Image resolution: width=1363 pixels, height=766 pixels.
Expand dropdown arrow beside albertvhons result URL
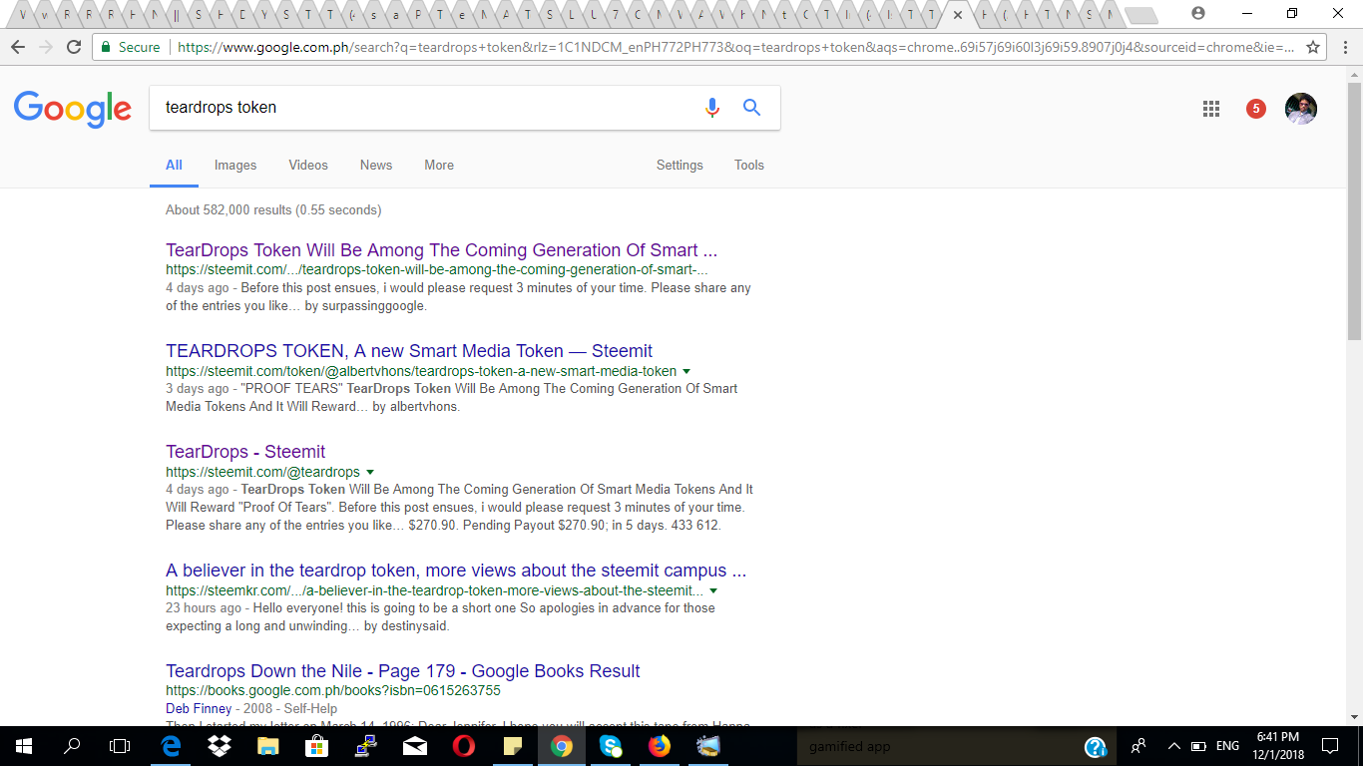point(686,372)
